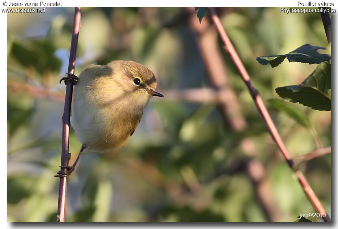Click the 'Phylloscopus collybita' scientific name
The width and height of the screenshot is (338, 229).
pos(308,11)
